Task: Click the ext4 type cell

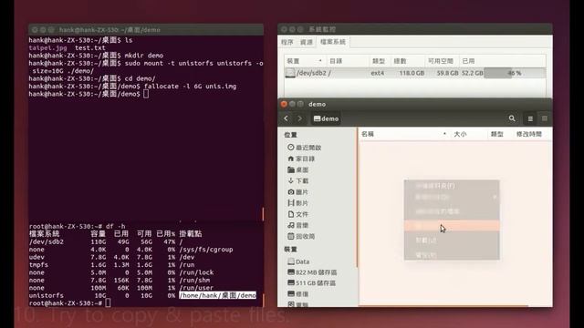Action: pos(377,73)
